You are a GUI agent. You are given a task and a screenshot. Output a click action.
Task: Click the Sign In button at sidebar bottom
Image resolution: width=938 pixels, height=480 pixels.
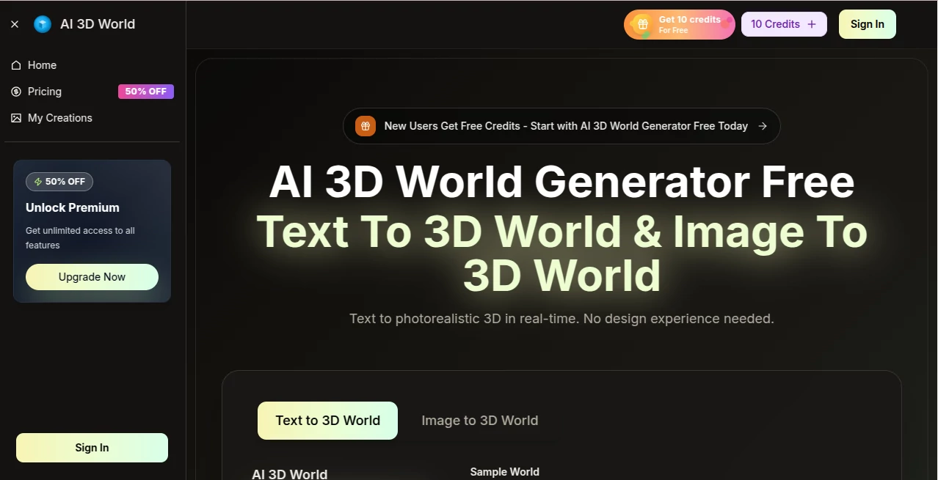coord(91,447)
